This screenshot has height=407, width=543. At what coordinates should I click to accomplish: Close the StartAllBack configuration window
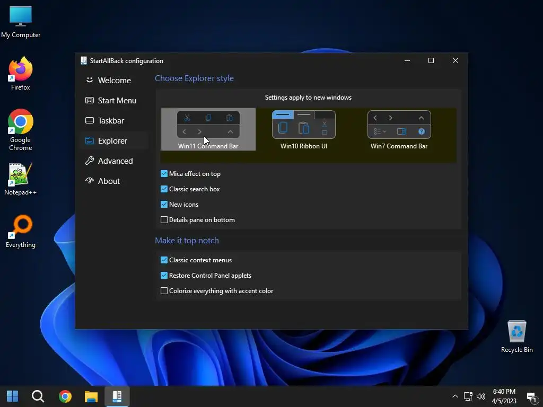click(x=456, y=60)
